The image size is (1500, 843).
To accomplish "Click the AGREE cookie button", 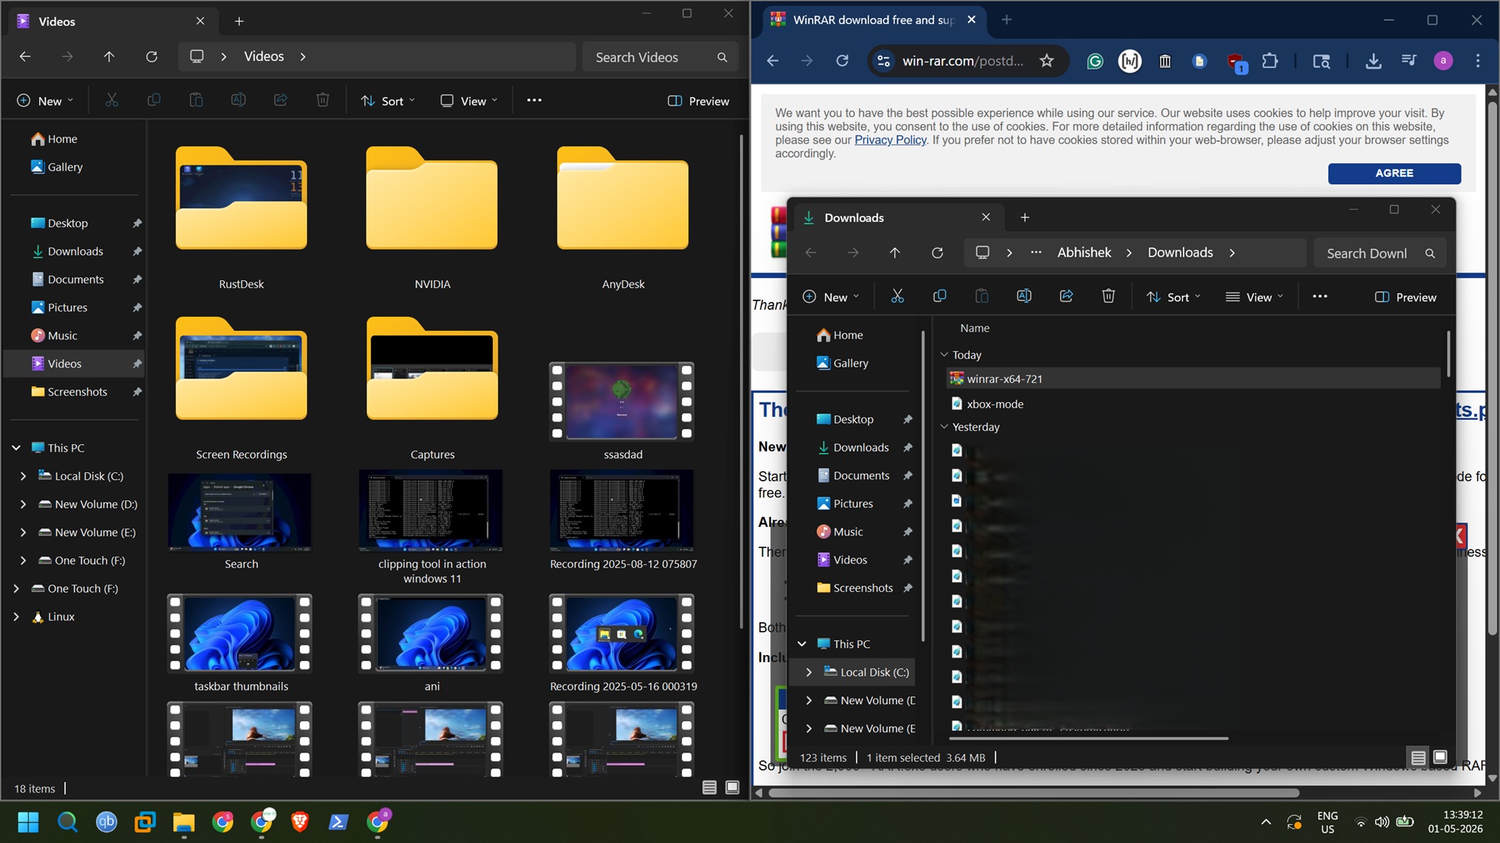I will click(1395, 173).
